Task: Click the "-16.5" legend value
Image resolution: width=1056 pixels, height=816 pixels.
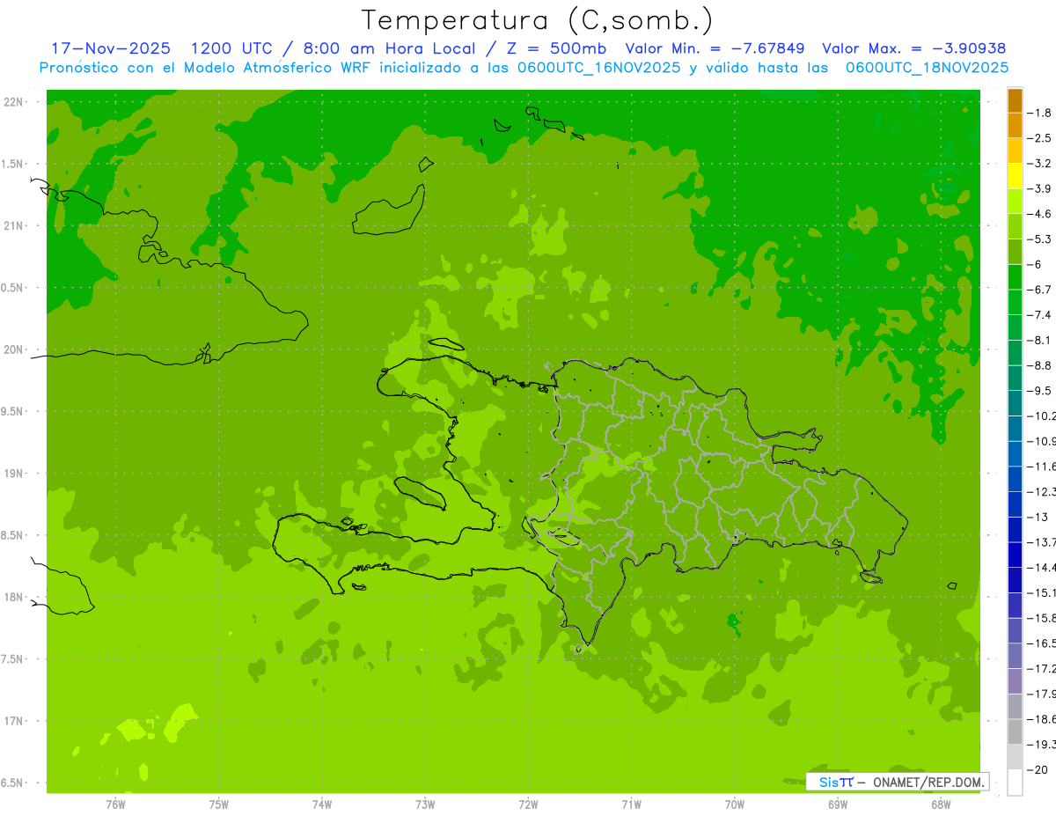Action: coord(1041,643)
